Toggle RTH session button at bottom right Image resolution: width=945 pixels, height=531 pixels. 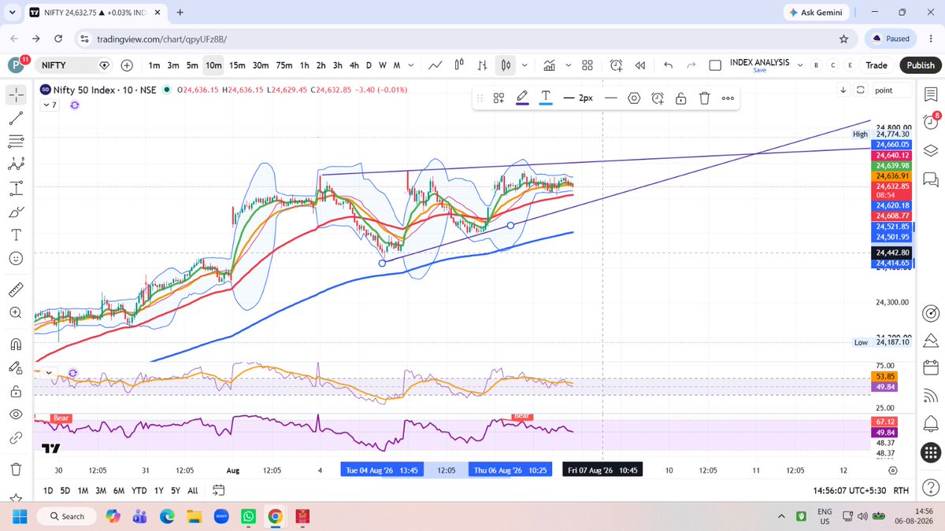tap(902, 490)
